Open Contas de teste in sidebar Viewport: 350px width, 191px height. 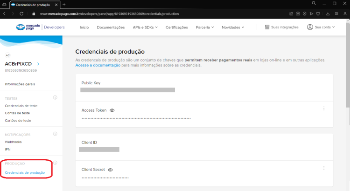(x=17, y=113)
